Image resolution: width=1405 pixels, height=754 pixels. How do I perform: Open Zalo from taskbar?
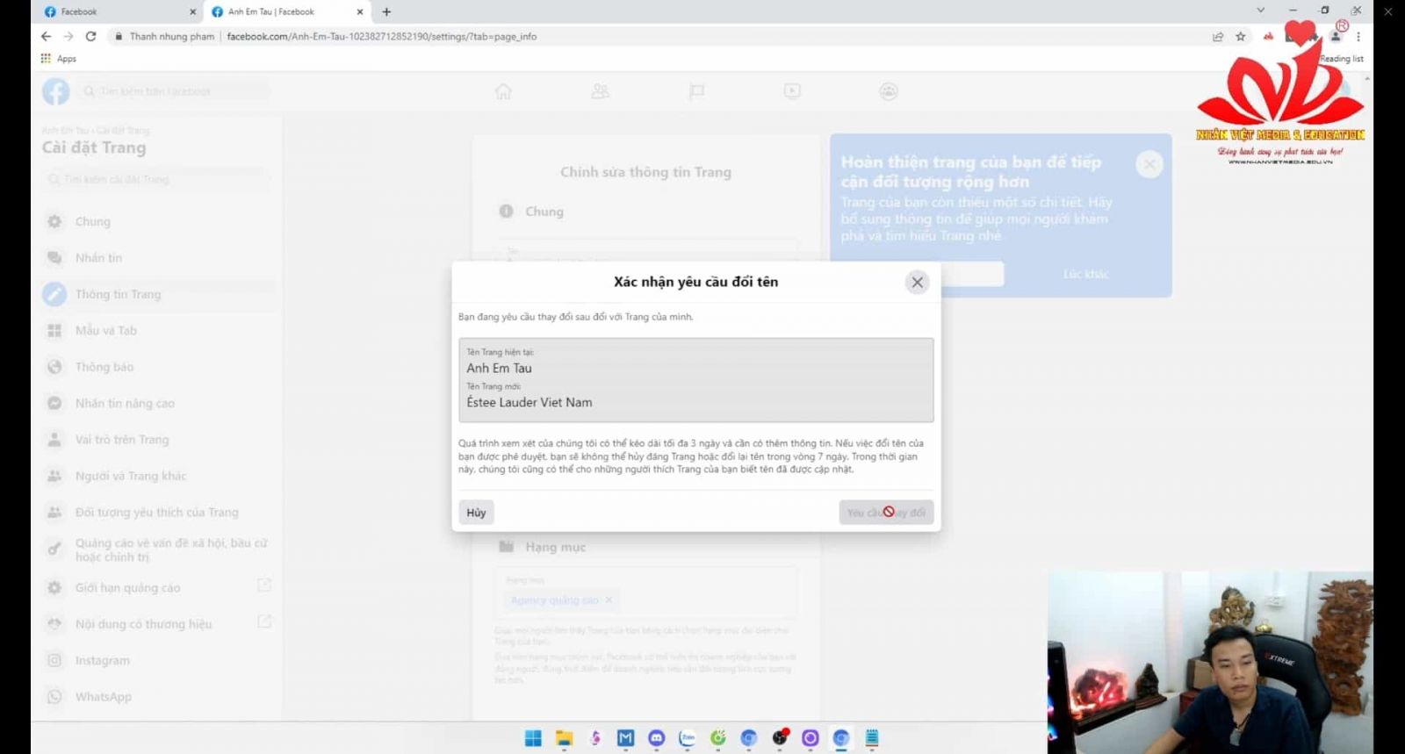pyautogui.click(x=688, y=738)
